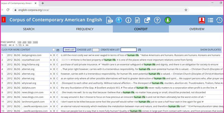Go to next page using the single > arrow

(x=23, y=45)
